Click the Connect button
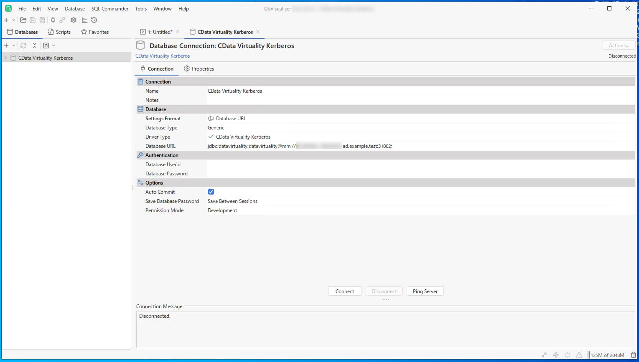This screenshot has width=639, height=362. coord(345,291)
